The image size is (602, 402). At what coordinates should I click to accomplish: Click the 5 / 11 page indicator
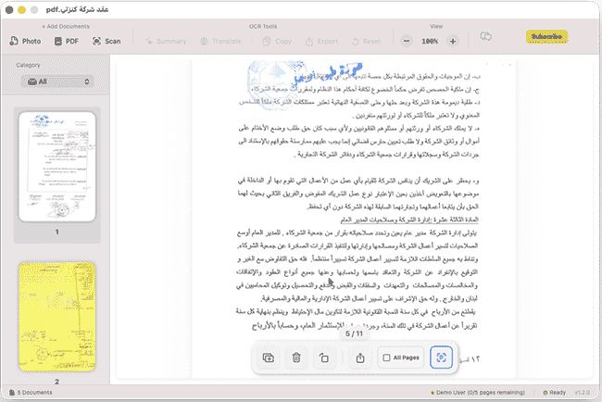coord(354,333)
